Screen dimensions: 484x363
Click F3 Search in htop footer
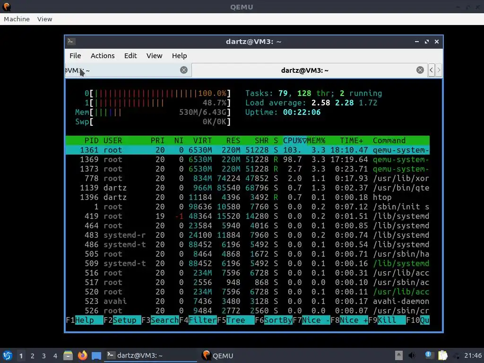click(160, 320)
